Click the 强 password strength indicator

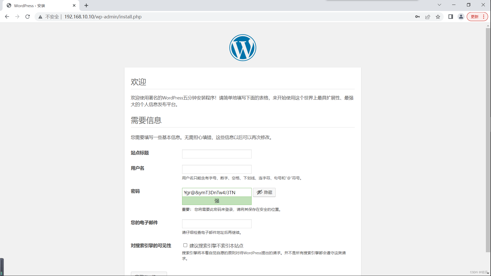(x=217, y=201)
